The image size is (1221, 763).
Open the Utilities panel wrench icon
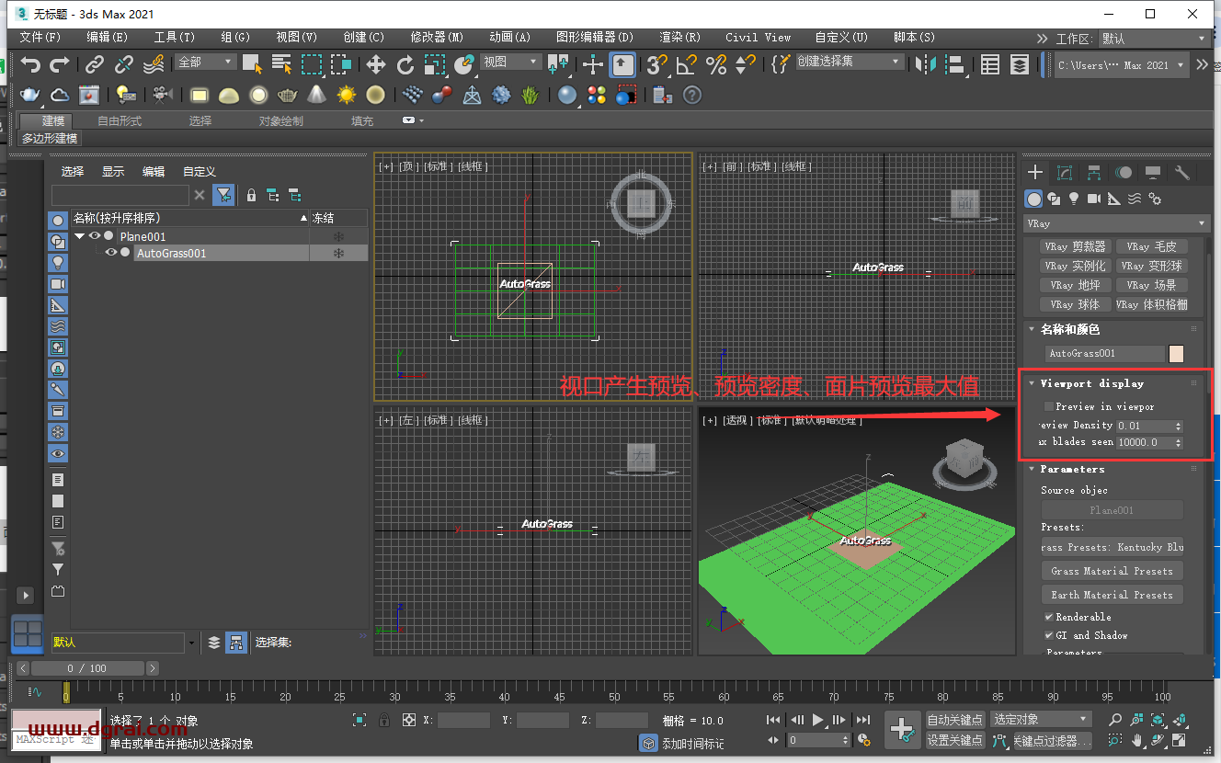1182,173
